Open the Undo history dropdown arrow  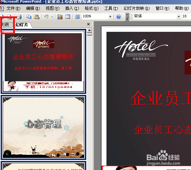tap(52, 17)
